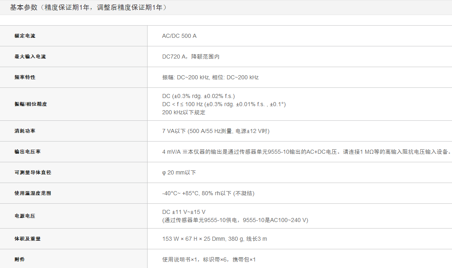
Task: Click the 振幅/相位精度 row label
Action: point(31,104)
